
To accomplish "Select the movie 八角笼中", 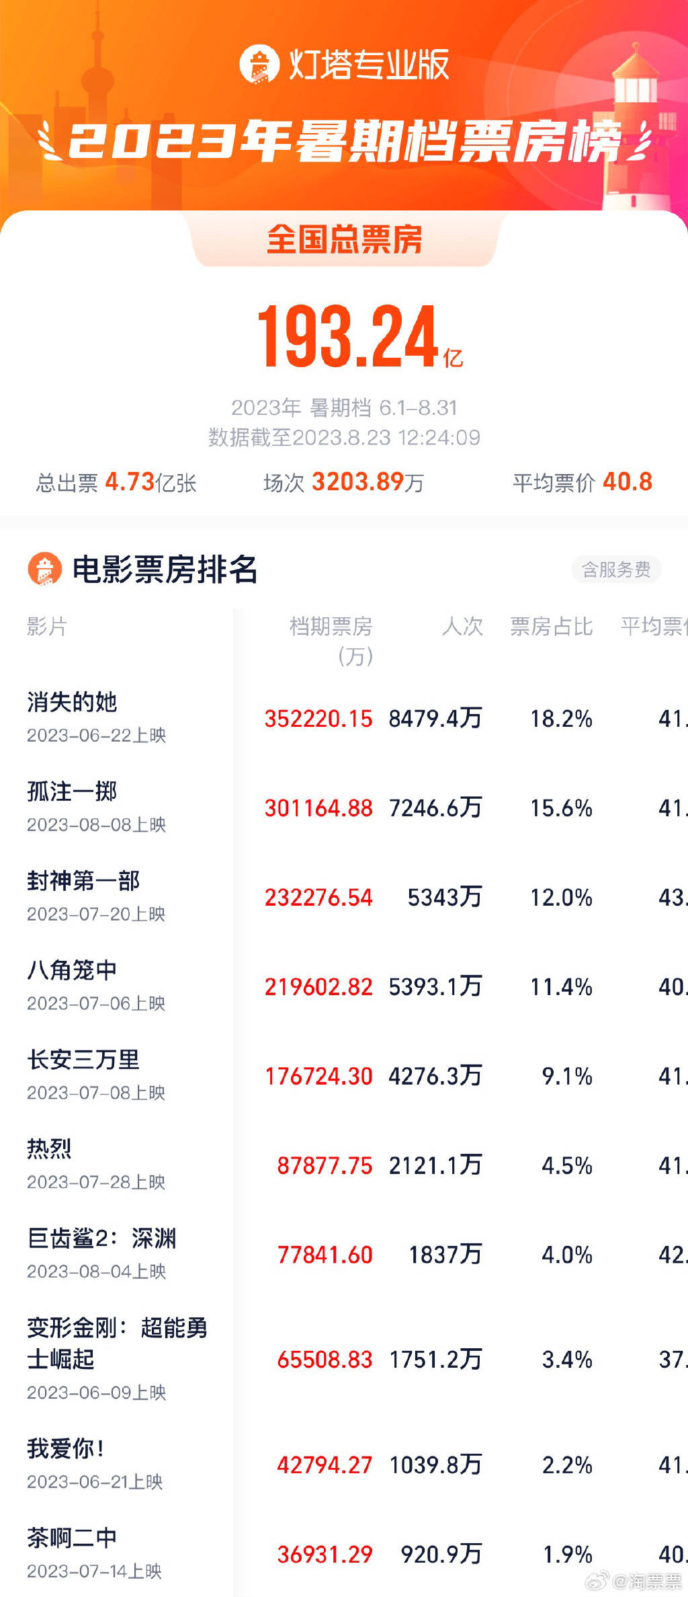I will (x=72, y=970).
